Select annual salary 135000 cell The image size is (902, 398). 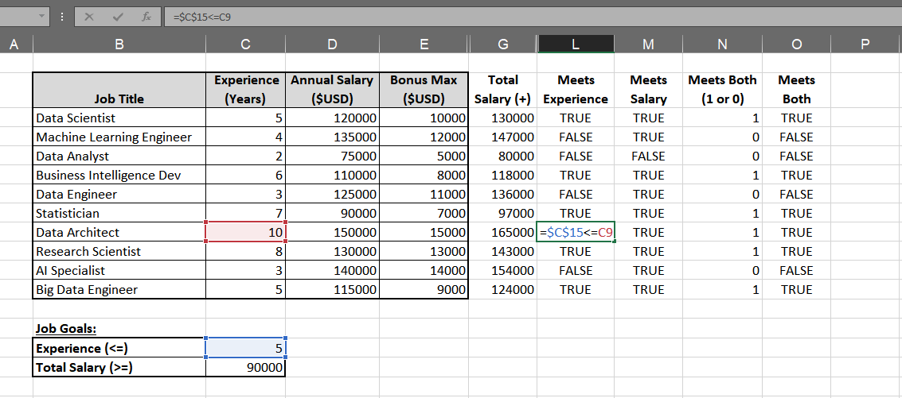tap(332, 137)
